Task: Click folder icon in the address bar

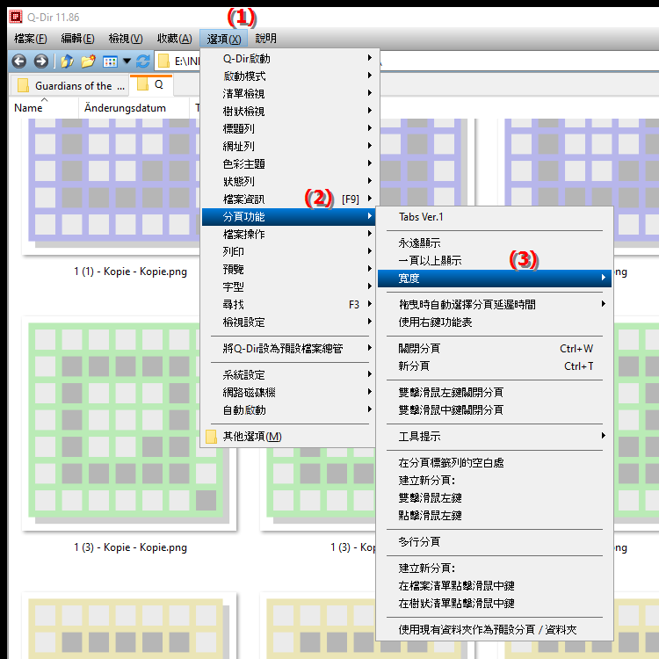Action: [x=164, y=62]
